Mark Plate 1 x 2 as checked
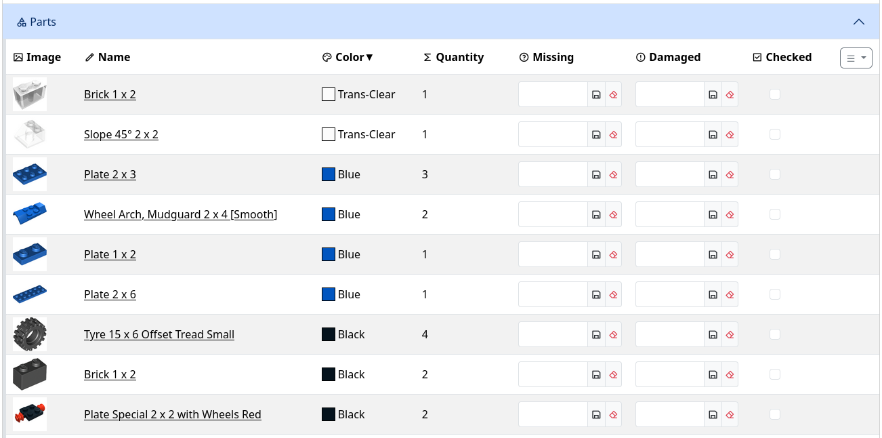Viewport: 882px width, 438px height. pyautogui.click(x=775, y=255)
